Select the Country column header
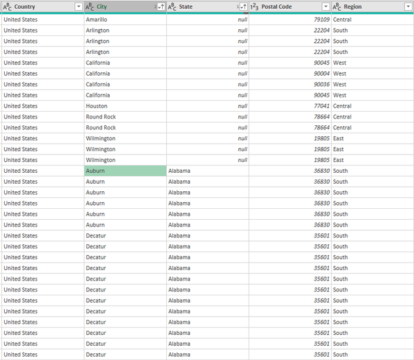Image resolution: width=414 pixels, height=360 pixels. tap(43, 7)
